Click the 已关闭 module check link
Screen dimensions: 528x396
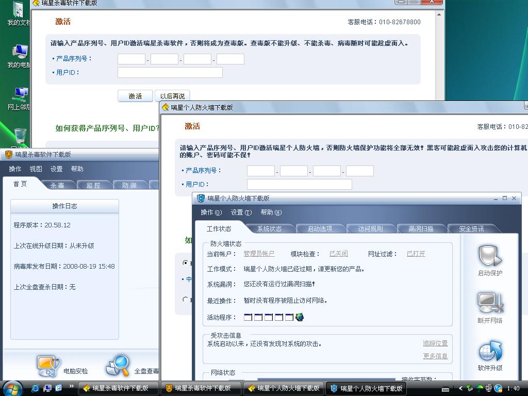(339, 254)
